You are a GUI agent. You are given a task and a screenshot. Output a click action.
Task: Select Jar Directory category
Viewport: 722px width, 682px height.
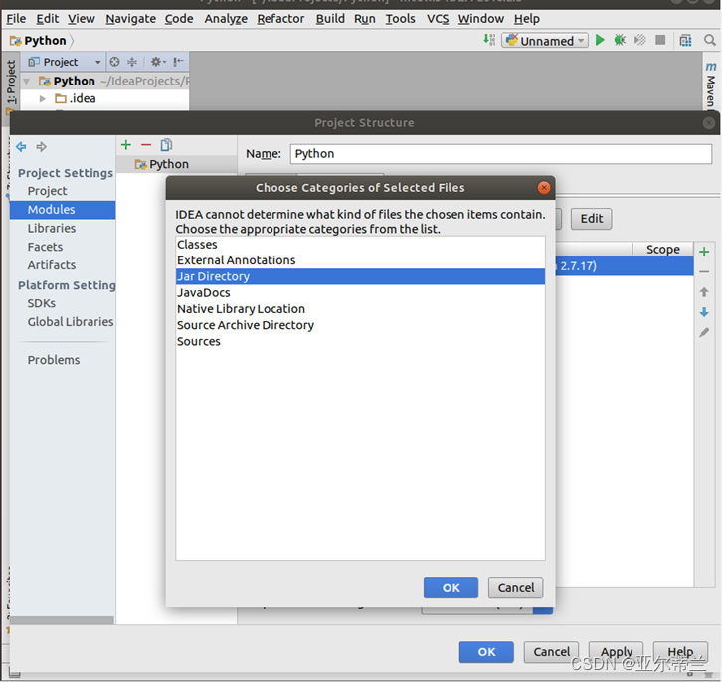point(361,276)
